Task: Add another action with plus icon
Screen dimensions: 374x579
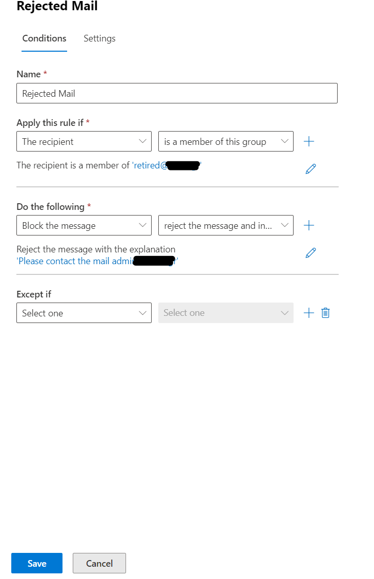Action: [x=308, y=225]
